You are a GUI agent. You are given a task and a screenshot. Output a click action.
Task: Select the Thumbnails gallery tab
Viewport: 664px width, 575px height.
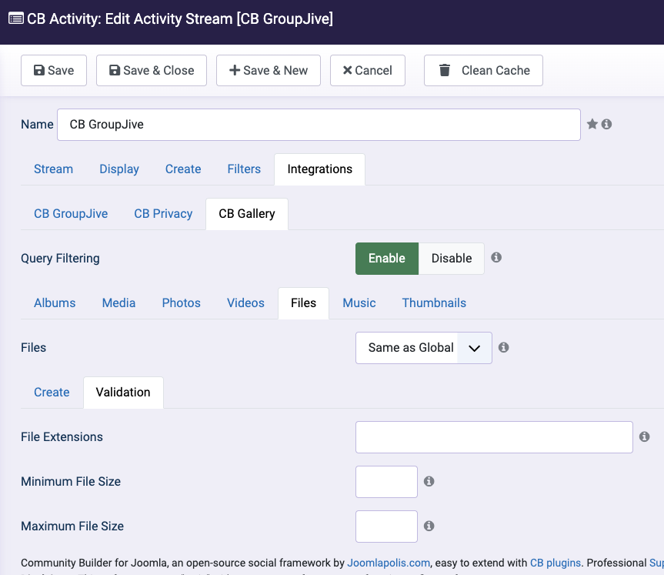tap(434, 303)
